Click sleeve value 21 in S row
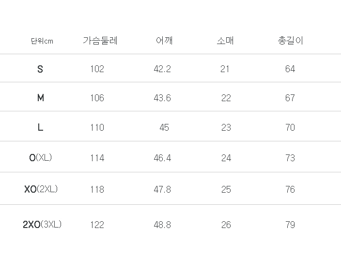Screen dimensions: 341x259 [x=225, y=69]
